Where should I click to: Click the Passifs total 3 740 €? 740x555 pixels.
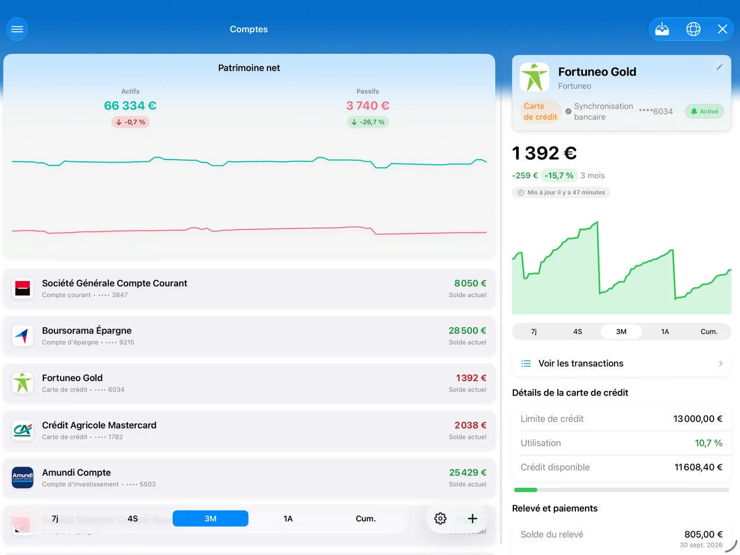(x=368, y=106)
